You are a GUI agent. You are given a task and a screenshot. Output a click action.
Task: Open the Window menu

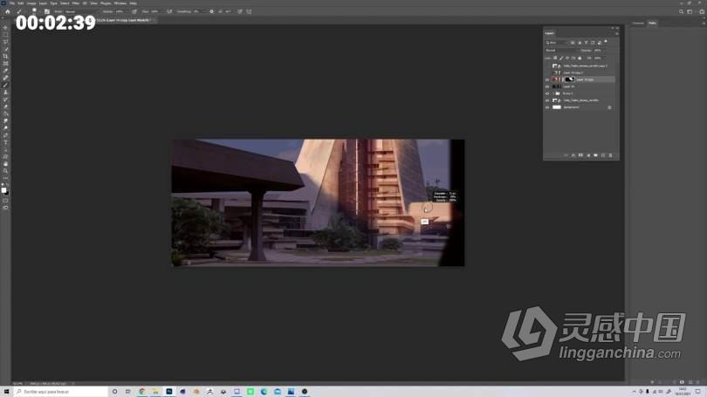pyautogui.click(x=120, y=3)
